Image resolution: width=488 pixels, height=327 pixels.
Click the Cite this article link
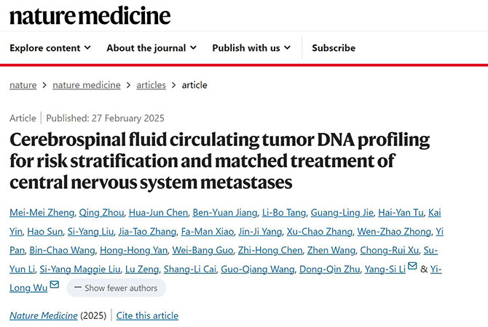[147, 315]
